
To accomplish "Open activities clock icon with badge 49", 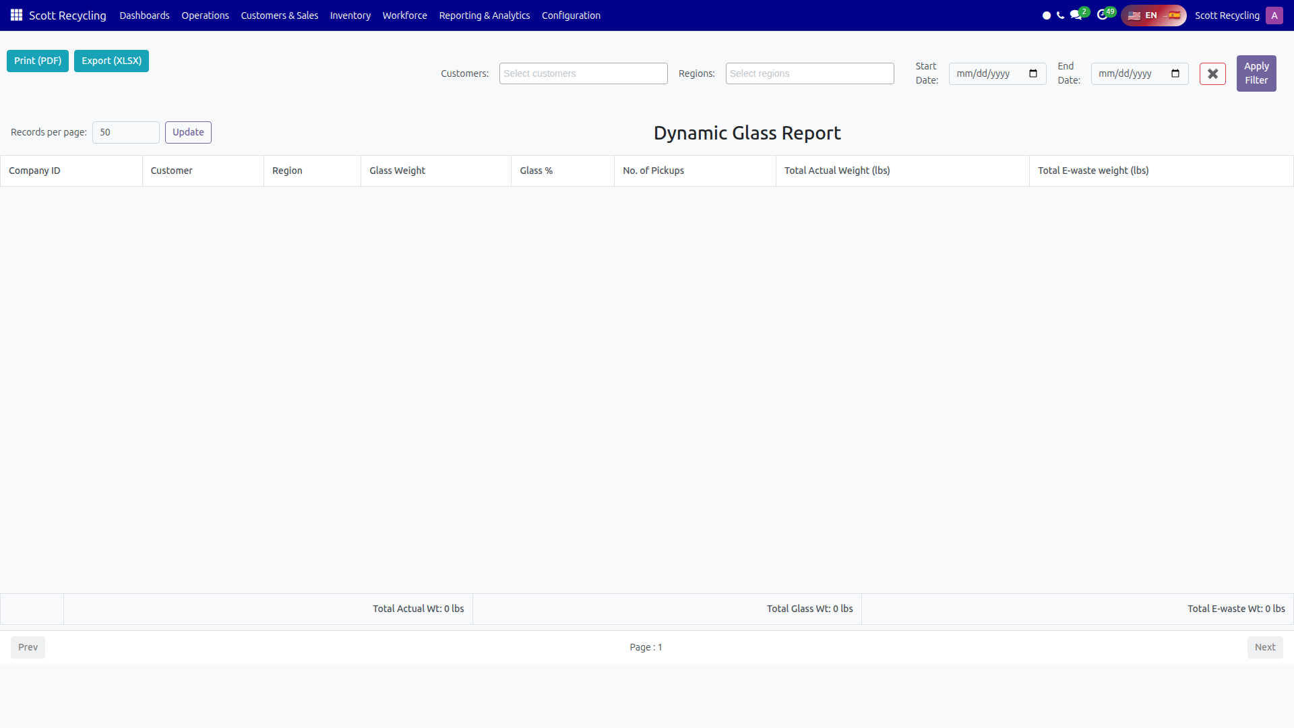I will pos(1105,14).
